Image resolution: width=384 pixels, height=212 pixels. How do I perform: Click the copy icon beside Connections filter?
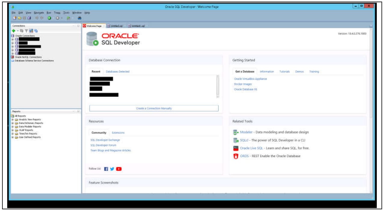[x=22, y=31]
